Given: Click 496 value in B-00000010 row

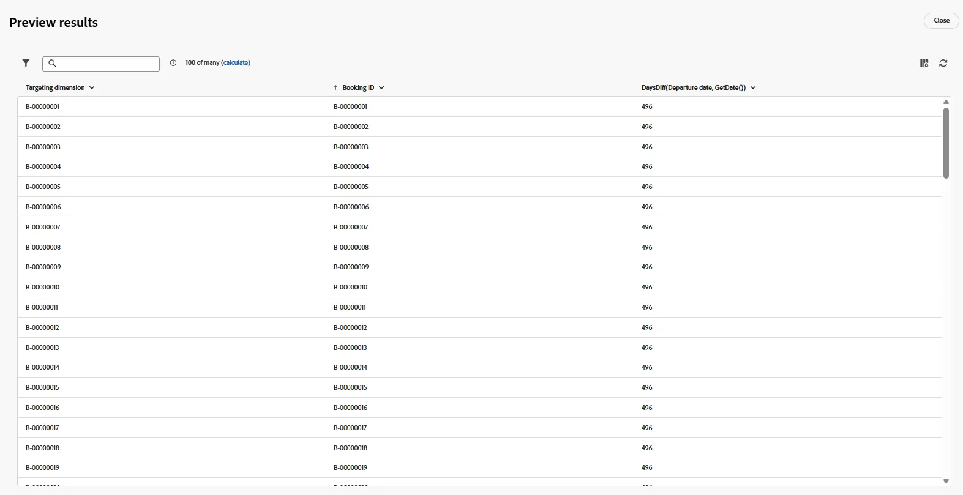Looking at the screenshot, I should 647,288.
